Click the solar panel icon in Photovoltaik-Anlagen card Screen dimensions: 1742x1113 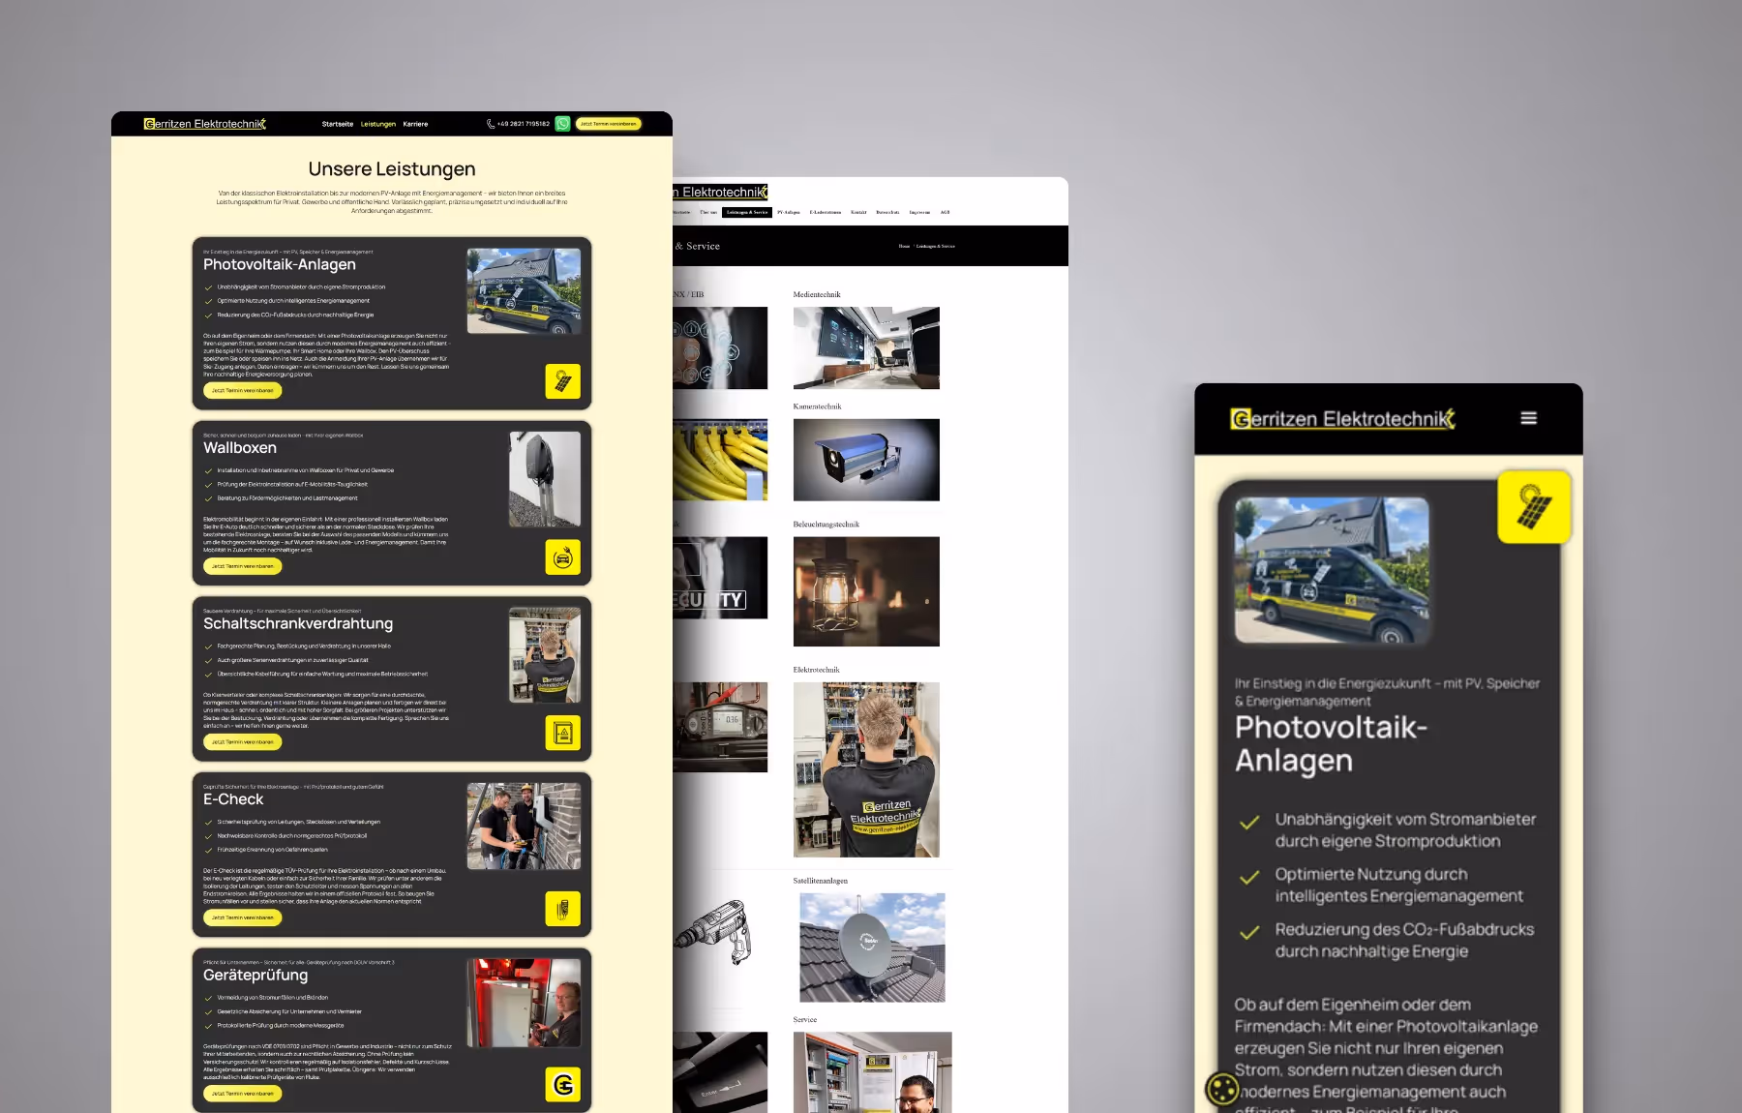point(562,382)
